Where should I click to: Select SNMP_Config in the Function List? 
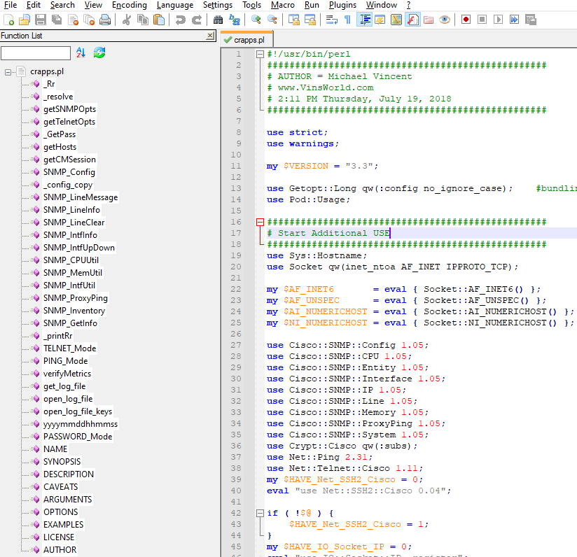69,172
